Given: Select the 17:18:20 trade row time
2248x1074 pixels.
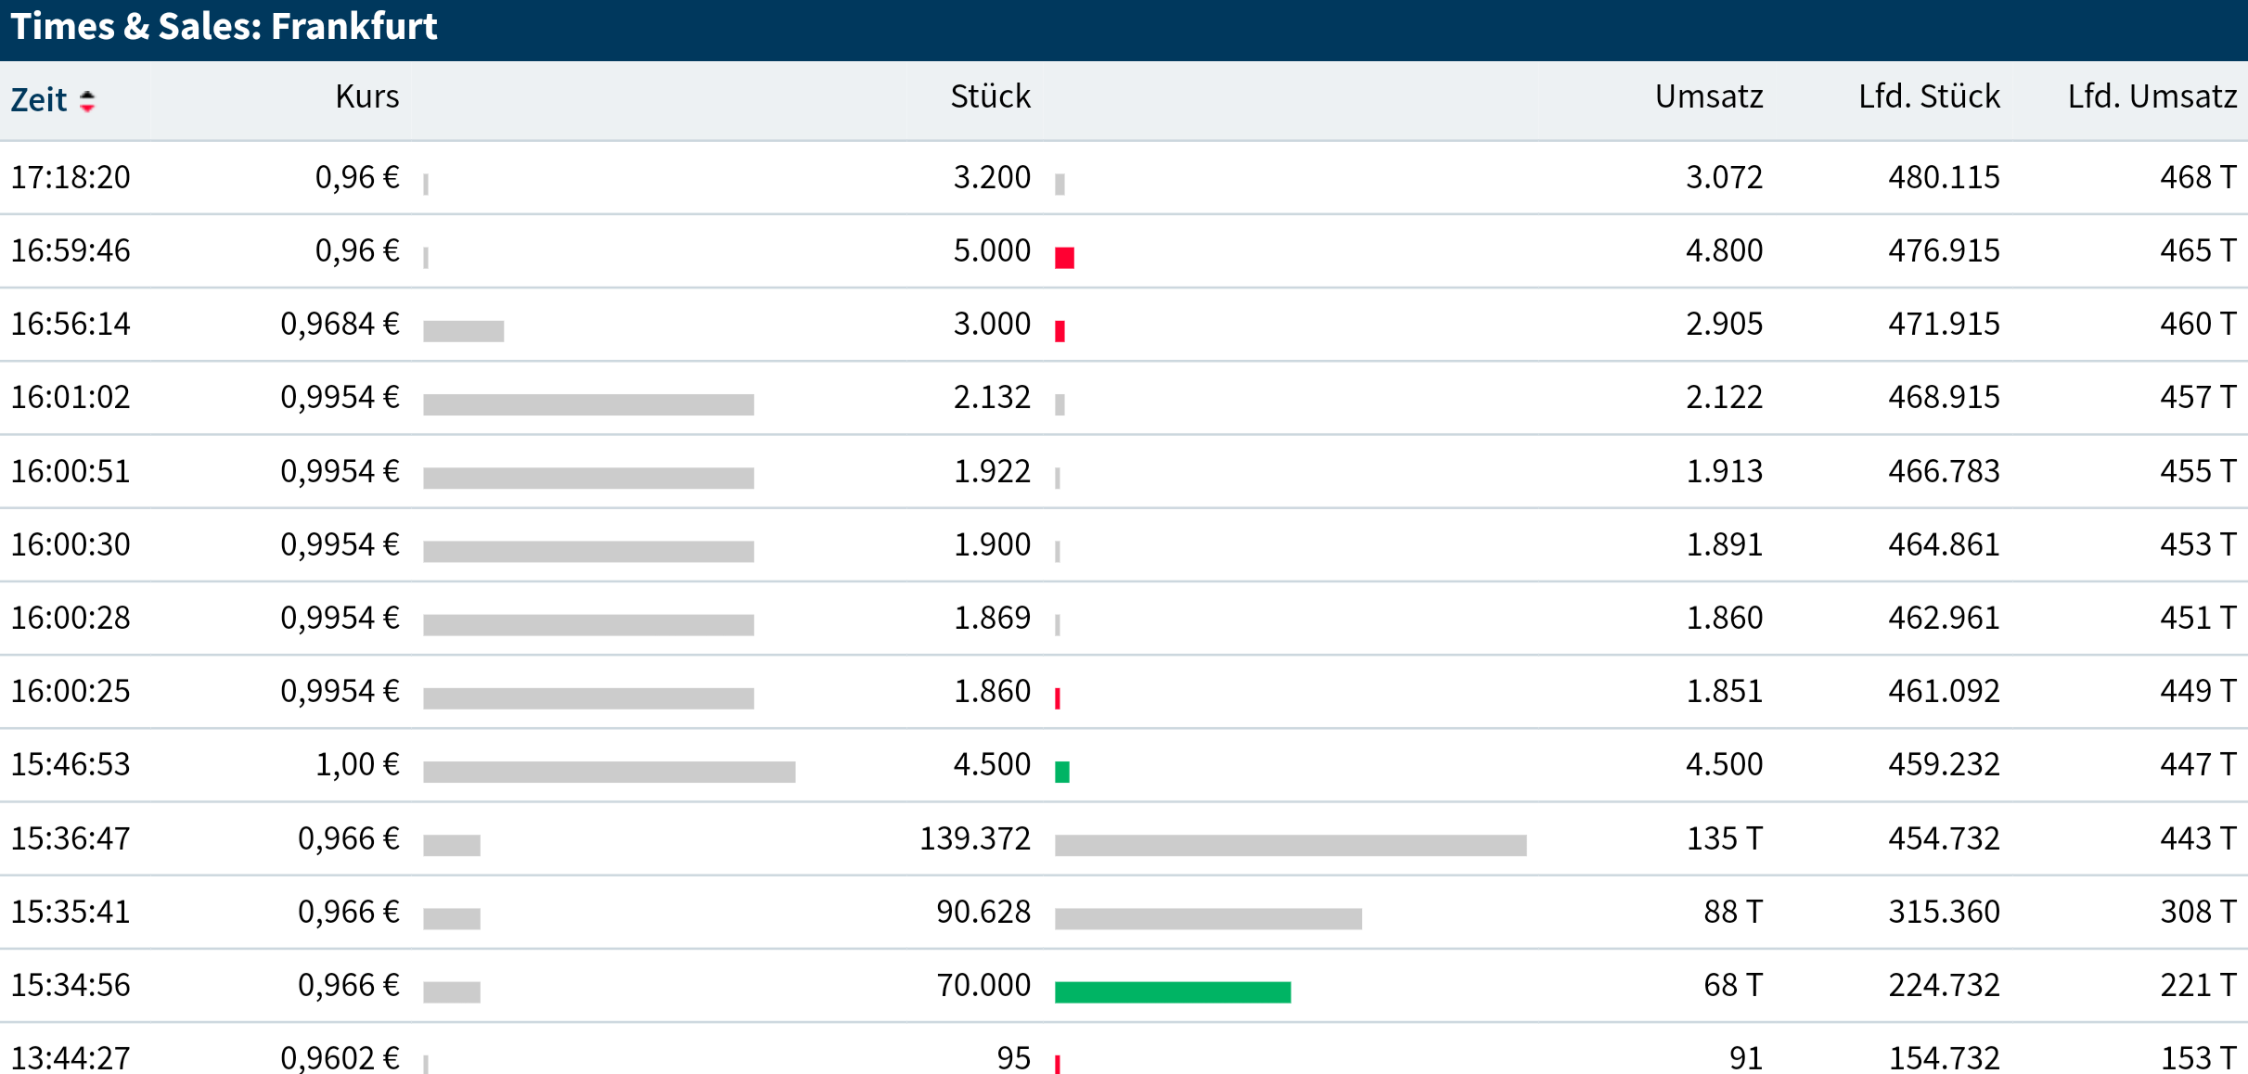Looking at the screenshot, I should pyautogui.click(x=71, y=177).
